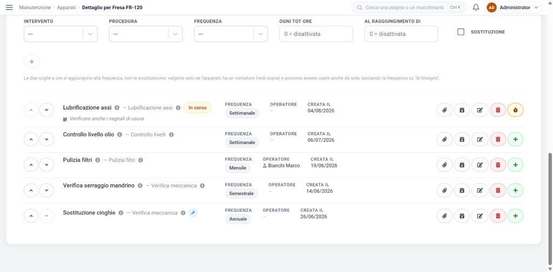Edit the Verifica serraggio mandrino intervention
553x272 pixels.
(480, 191)
